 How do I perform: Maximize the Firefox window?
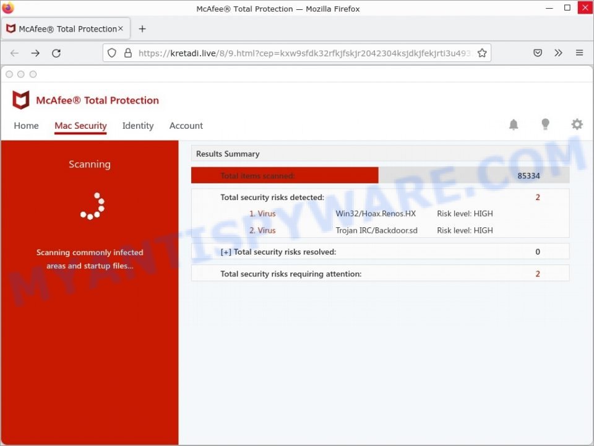[567, 8]
